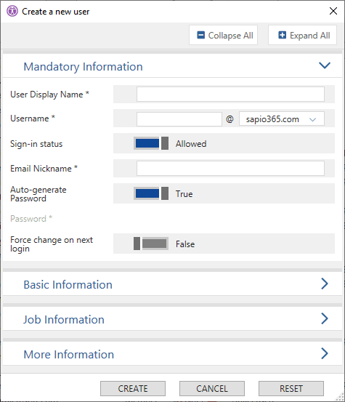Open the Basic Information section header
The width and height of the screenshot is (345, 402).
[x=172, y=284]
